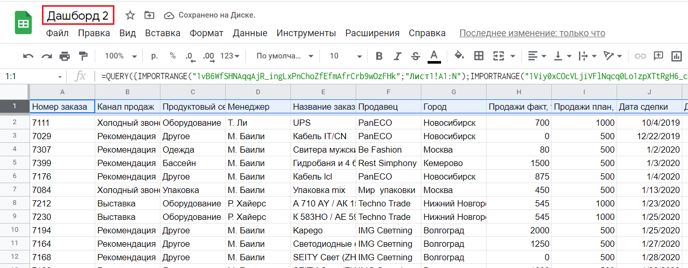Open the Формат menu
Image resolution: width=688 pixels, height=268 pixels.
pyautogui.click(x=207, y=33)
